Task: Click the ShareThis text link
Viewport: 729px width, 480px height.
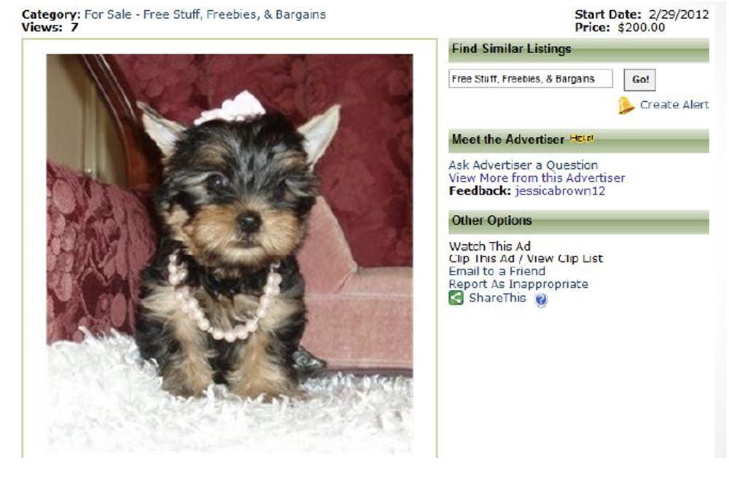Action: tap(497, 298)
